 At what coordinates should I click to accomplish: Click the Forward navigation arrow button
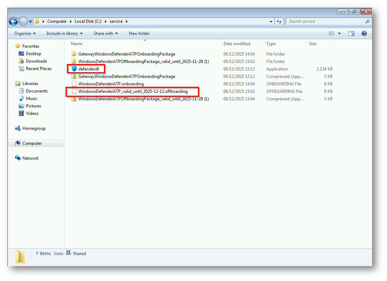pos(23,21)
